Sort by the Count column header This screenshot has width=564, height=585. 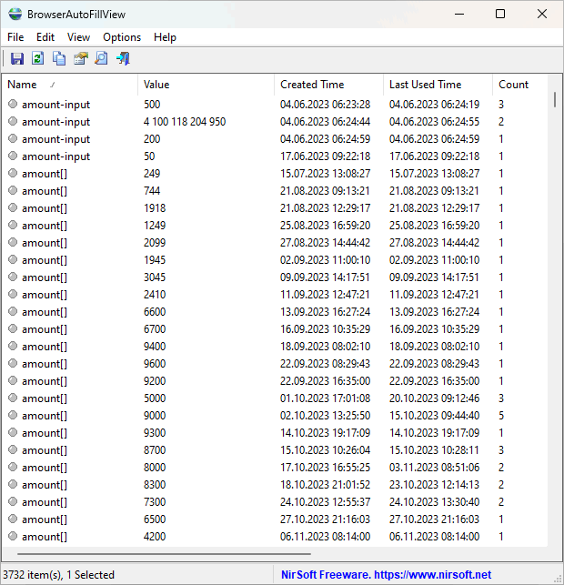[520, 85]
